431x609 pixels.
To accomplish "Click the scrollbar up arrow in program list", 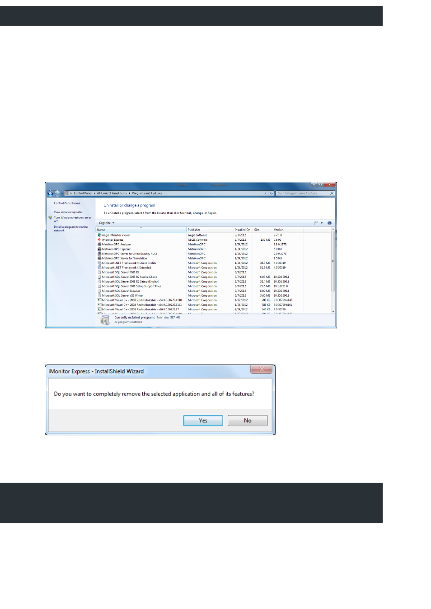I will [333, 230].
